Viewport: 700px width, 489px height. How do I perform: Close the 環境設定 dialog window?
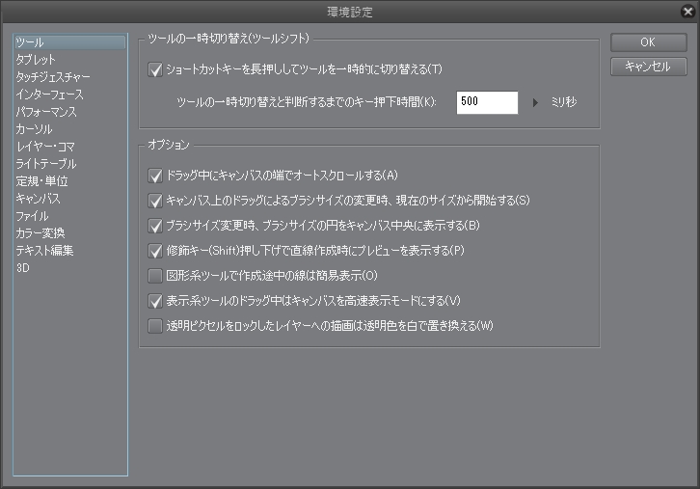point(686,12)
